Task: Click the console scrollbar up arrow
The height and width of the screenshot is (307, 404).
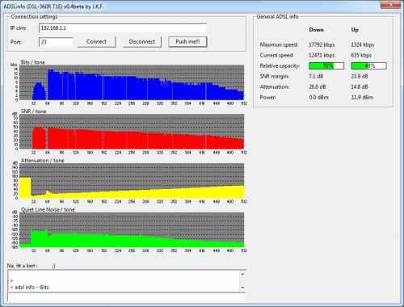Action: coord(242,274)
